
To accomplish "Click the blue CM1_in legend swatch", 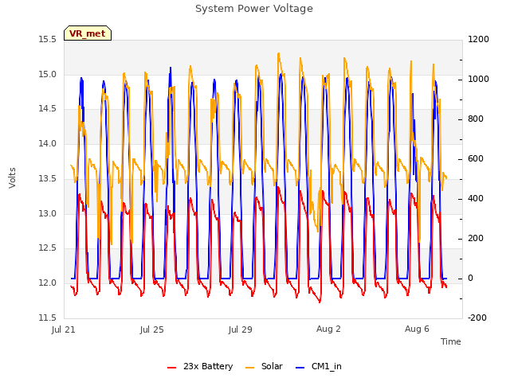I will coord(300,368).
